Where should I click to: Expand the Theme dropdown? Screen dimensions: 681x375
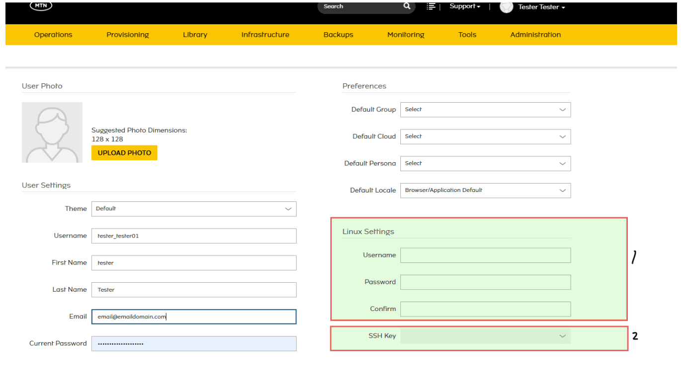pos(194,209)
